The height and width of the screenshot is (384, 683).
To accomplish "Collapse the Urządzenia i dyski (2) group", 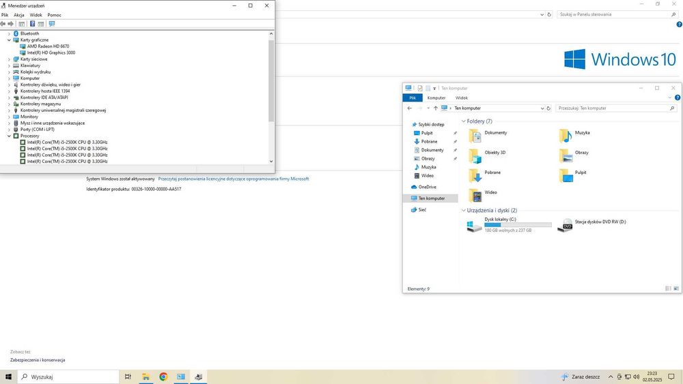I will coord(464,211).
